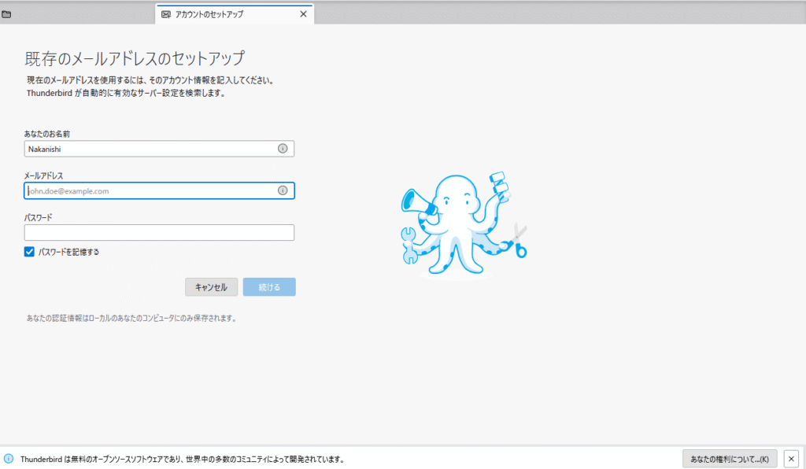Click the パスワードを記憶する label text

68,253
